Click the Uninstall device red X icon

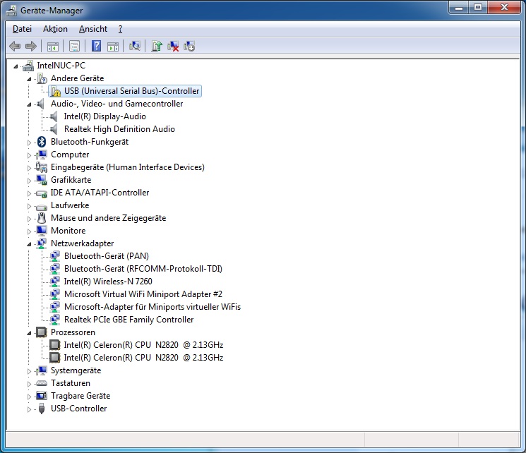pyautogui.click(x=173, y=46)
